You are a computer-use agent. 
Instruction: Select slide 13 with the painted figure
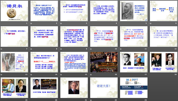14,62
